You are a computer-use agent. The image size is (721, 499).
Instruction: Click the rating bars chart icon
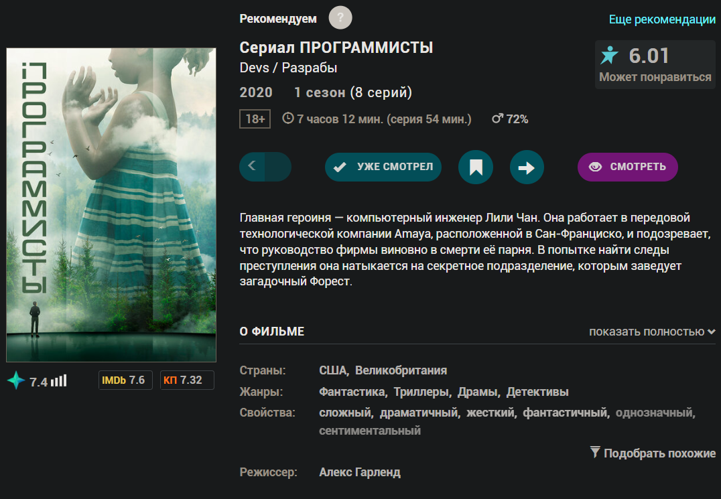tap(59, 381)
